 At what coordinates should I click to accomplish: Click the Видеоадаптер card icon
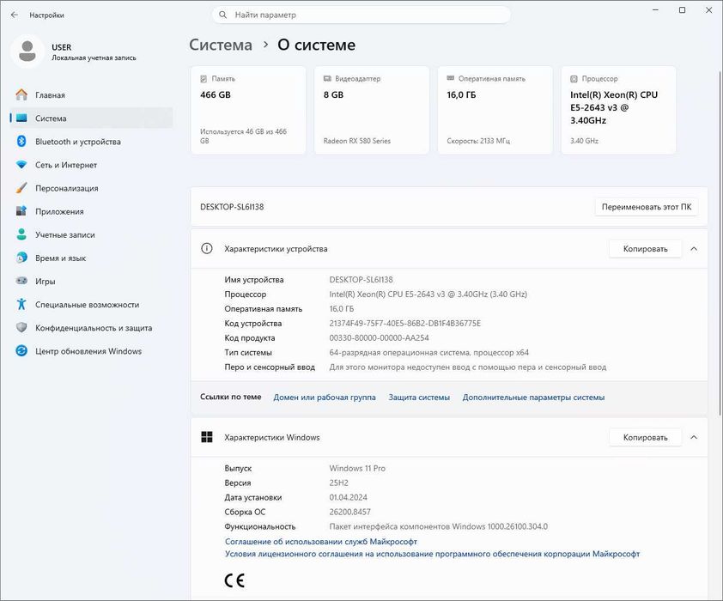(327, 79)
